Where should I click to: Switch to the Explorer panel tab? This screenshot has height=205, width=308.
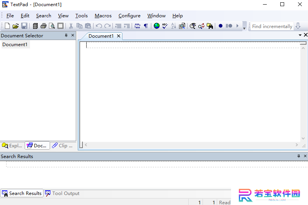click(x=12, y=145)
